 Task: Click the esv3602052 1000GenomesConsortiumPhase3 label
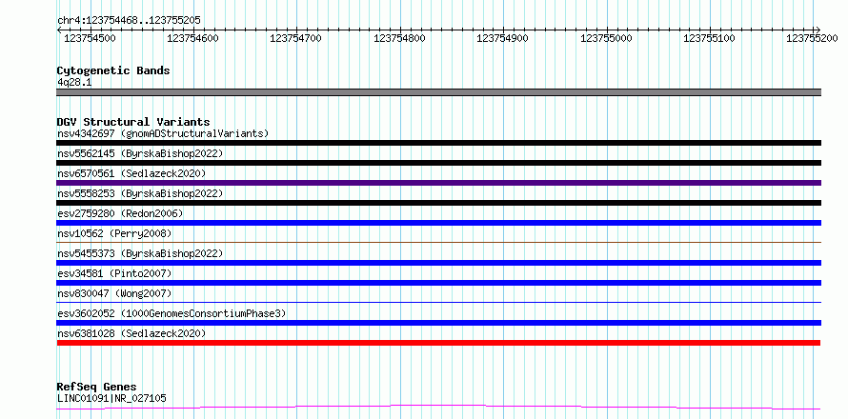(x=172, y=313)
